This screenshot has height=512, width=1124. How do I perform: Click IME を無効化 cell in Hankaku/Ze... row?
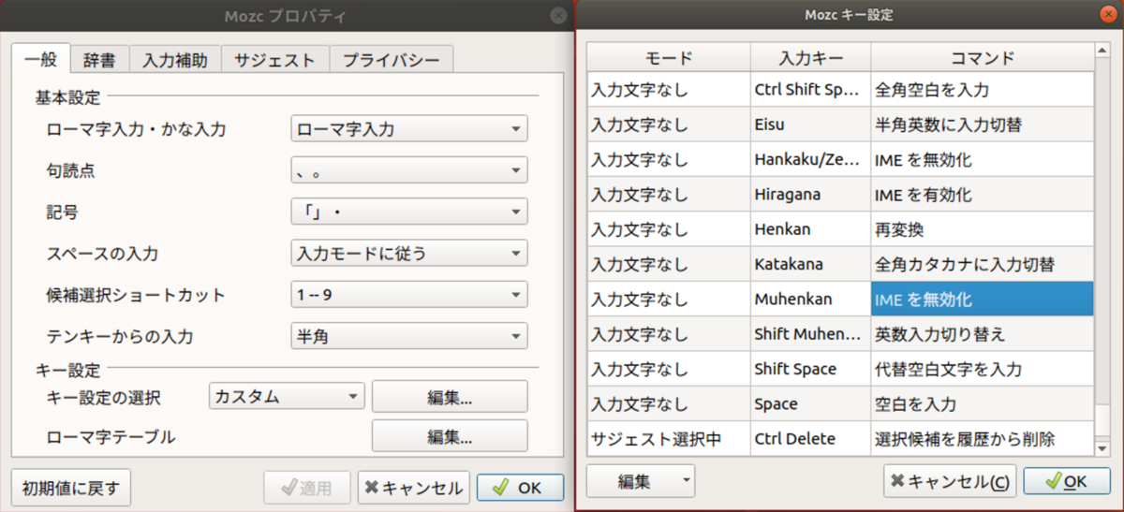coord(982,159)
